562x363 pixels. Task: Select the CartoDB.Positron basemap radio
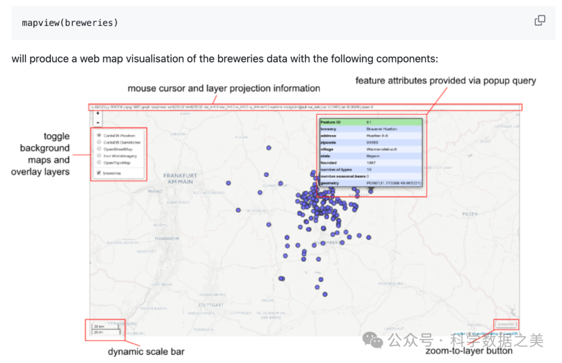(99, 135)
